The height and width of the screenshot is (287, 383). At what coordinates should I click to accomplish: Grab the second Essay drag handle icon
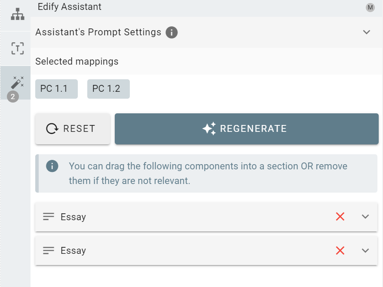[x=49, y=250]
